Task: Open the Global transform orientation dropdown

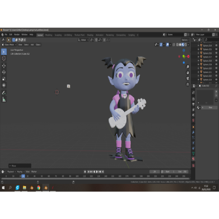Action: point(83,40)
